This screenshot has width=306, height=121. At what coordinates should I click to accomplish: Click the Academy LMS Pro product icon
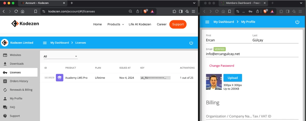(59, 78)
